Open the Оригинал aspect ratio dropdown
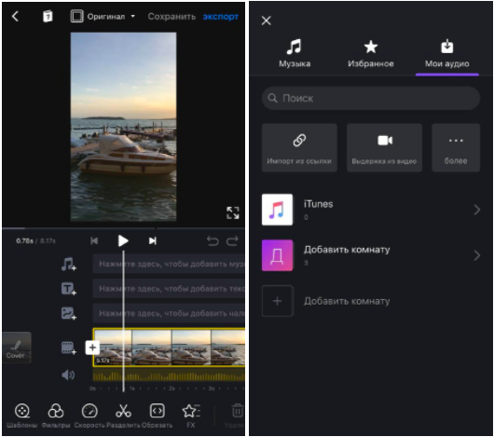494x437 pixels. [103, 17]
